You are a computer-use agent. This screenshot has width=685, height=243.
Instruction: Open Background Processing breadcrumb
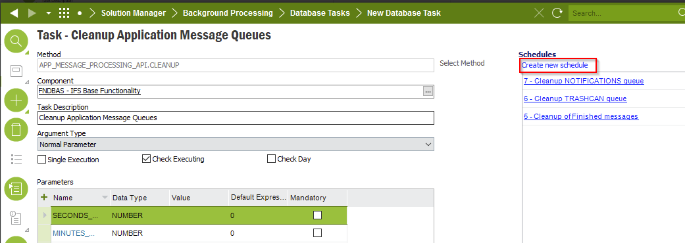tap(228, 13)
